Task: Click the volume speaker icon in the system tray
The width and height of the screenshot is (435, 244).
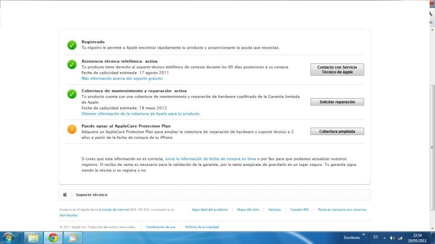Action: coord(392,238)
